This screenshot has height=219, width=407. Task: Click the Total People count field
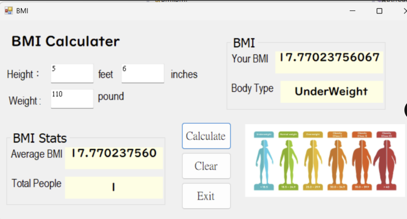pos(114,187)
